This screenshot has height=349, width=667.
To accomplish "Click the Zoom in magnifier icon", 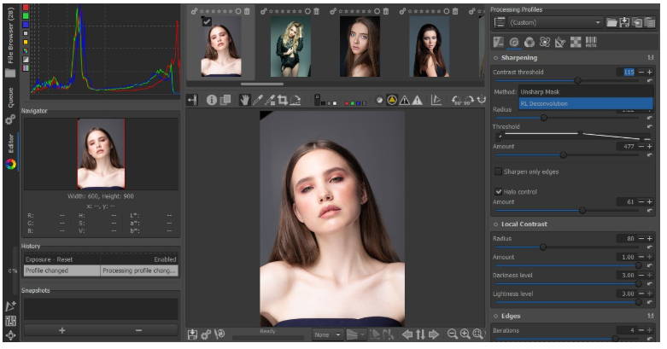I will coord(466,334).
